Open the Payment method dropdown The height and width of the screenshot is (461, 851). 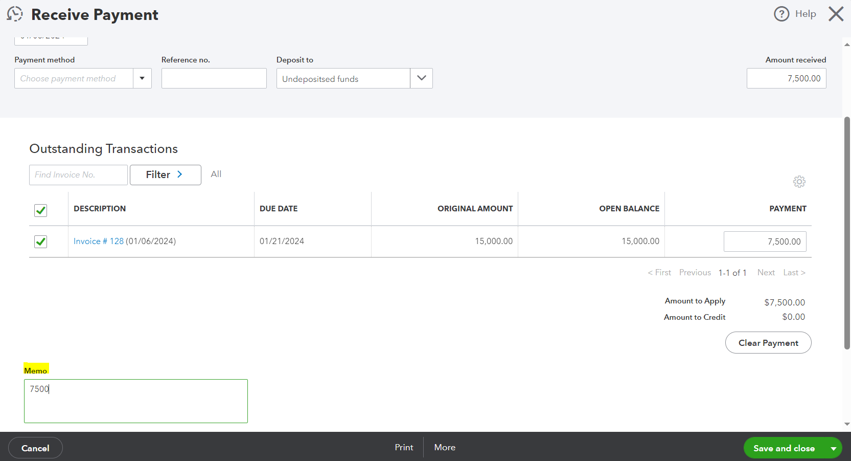142,78
